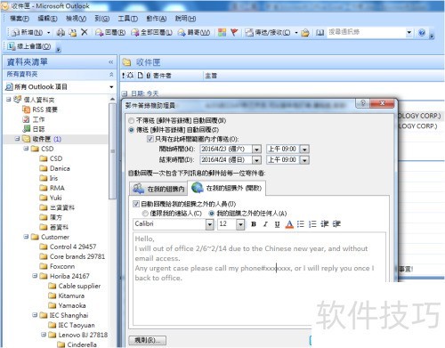Click the Move to folder icon

[72, 32]
